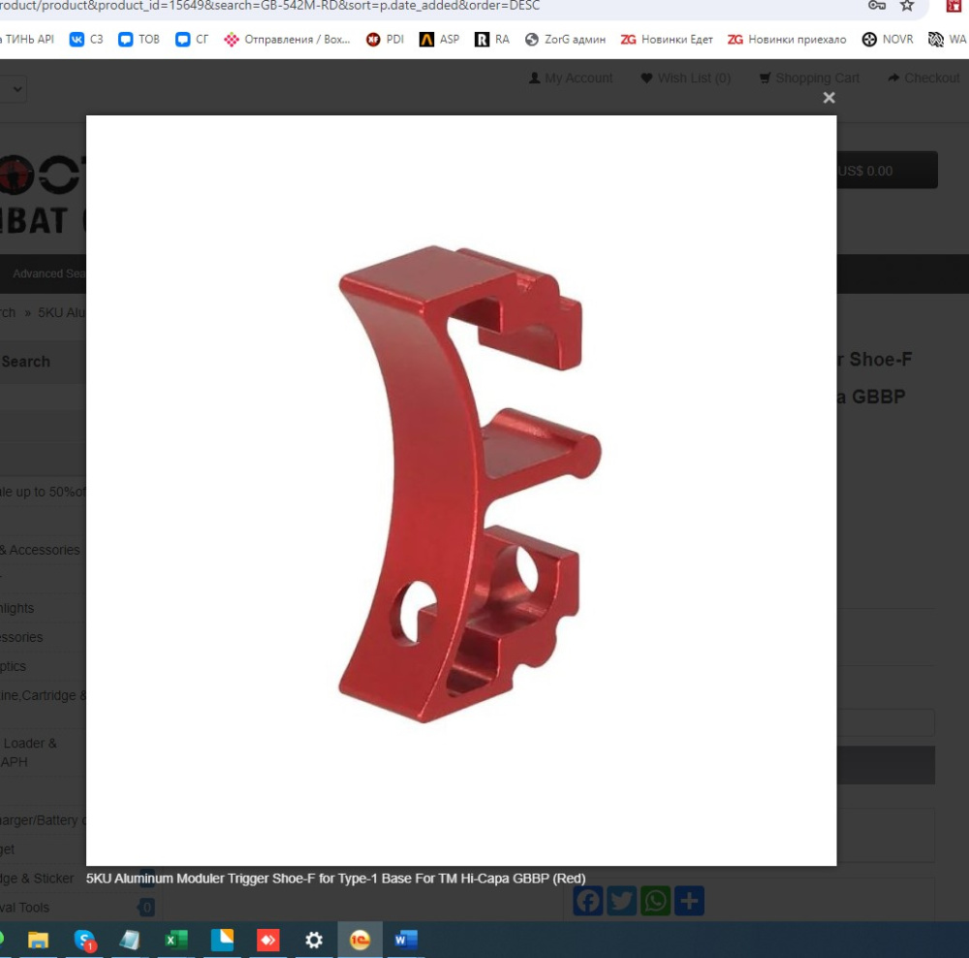Open Wish List (0)
The image size is (969, 958).
tap(685, 78)
